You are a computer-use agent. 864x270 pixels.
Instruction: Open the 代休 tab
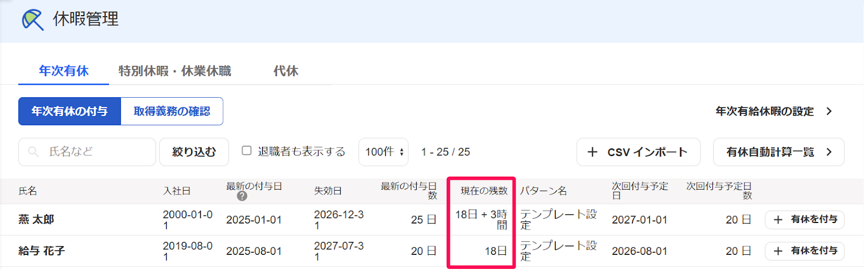(286, 71)
